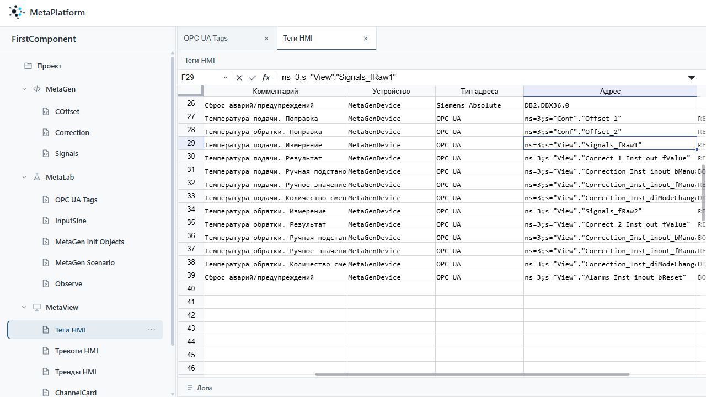Click the Correction file icon
Viewport: 706px width, 397px height.
pos(46,132)
